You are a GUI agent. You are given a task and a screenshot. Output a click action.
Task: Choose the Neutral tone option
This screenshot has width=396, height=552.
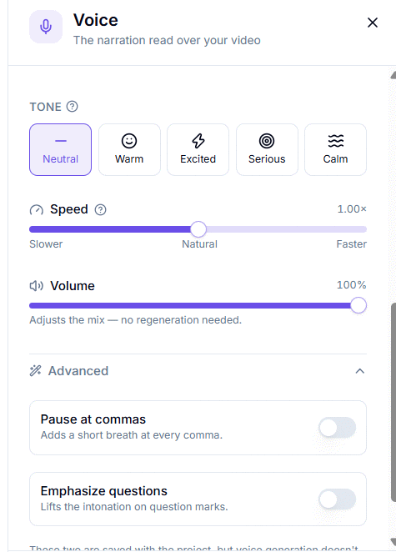pos(61,149)
